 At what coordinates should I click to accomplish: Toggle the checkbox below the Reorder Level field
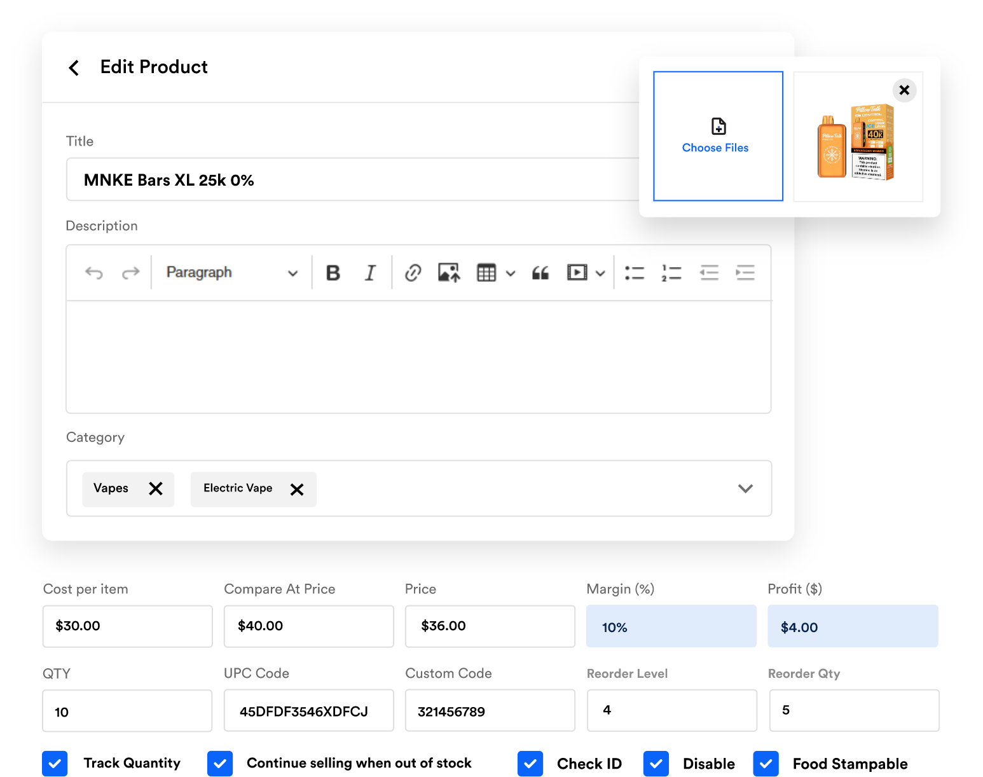(656, 763)
